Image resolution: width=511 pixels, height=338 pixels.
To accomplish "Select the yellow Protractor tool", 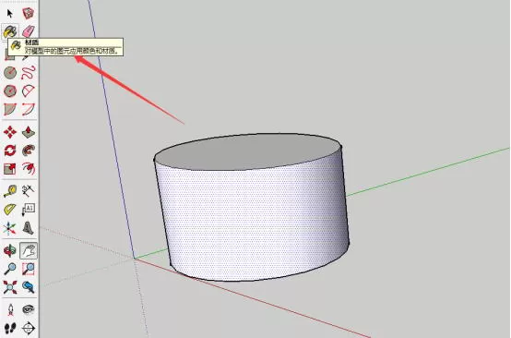I will click(10, 210).
